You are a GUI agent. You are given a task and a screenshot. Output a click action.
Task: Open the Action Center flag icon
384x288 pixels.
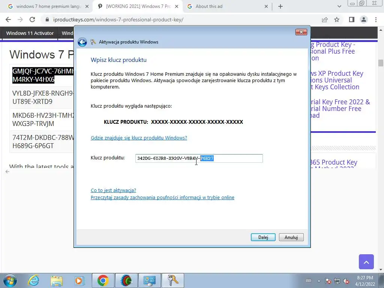point(328,281)
